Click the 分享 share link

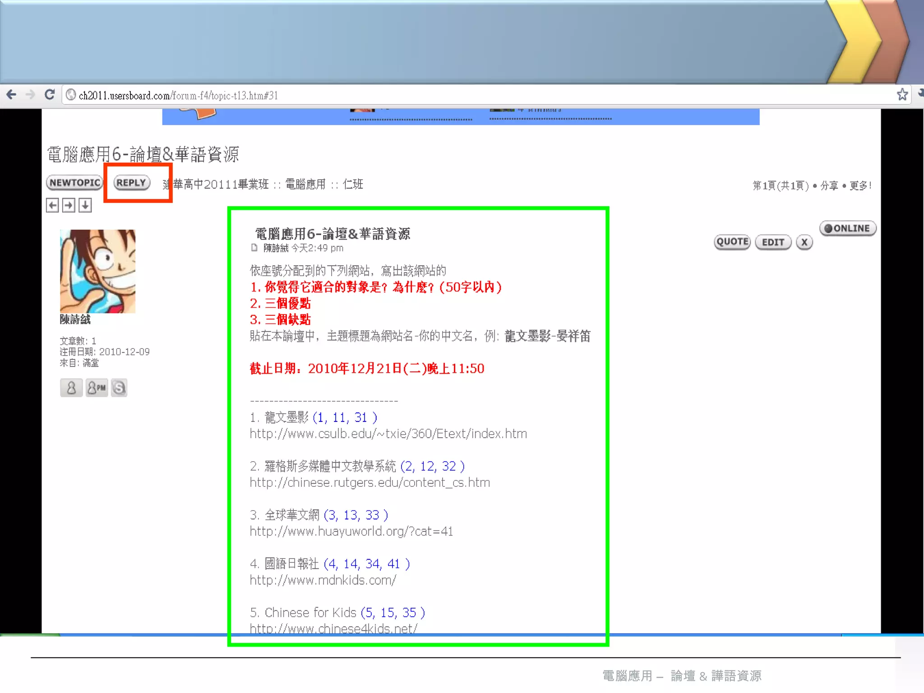829,185
